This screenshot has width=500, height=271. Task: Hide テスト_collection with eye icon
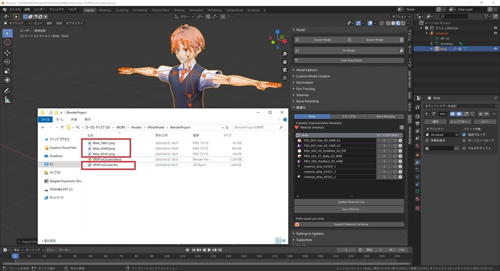(495, 28)
